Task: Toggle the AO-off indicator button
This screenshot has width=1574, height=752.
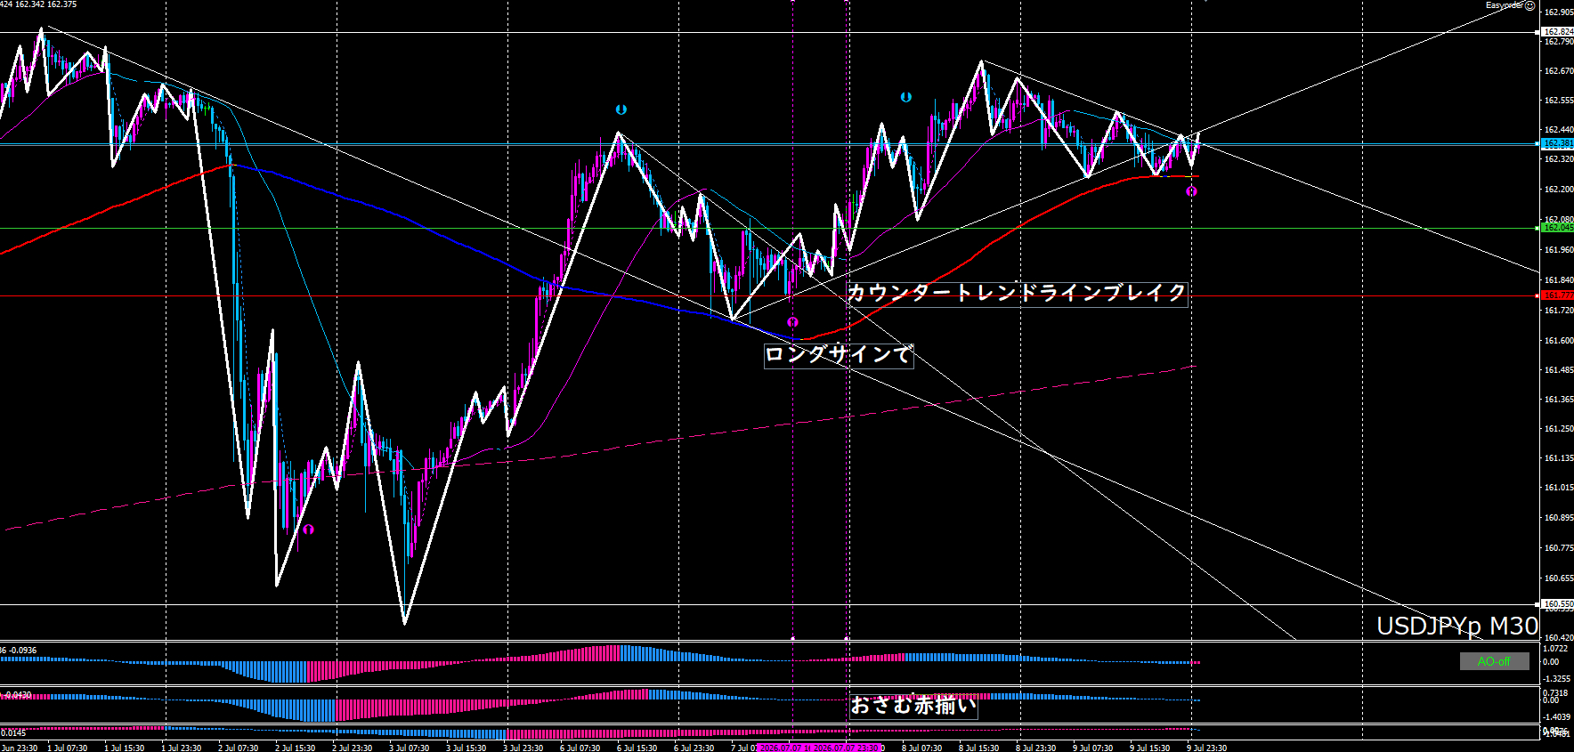Action: [1494, 661]
